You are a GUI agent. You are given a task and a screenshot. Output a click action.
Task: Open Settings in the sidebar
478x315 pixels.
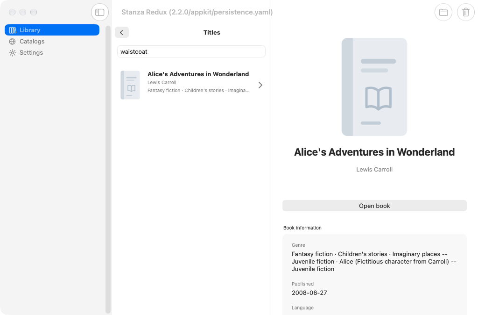click(x=52, y=52)
